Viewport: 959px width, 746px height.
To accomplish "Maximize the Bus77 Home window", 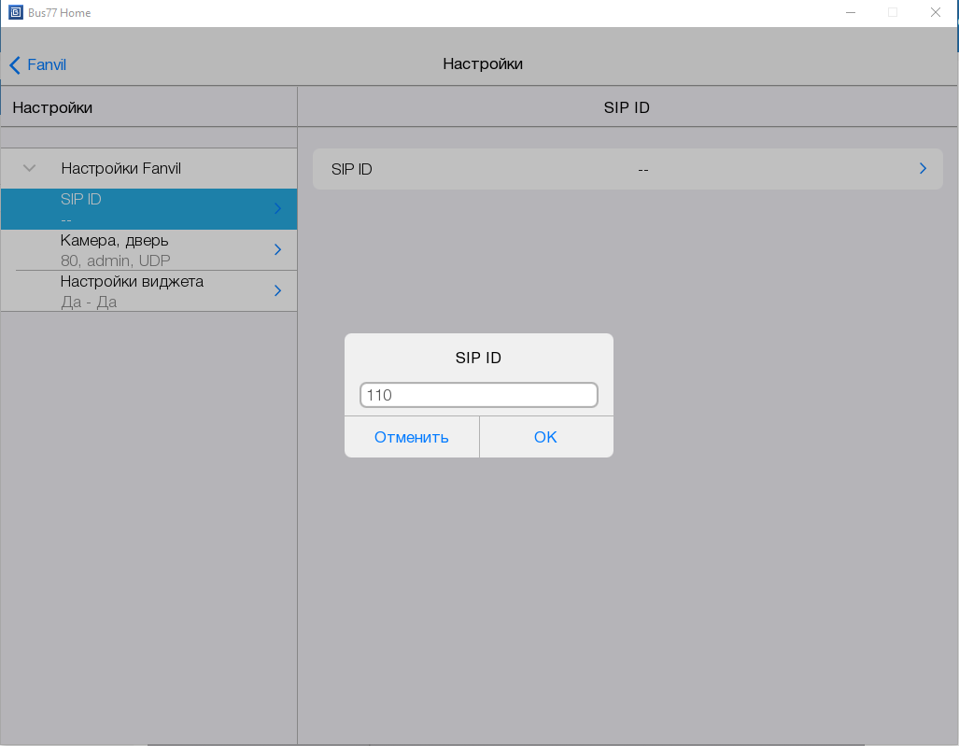I will coord(893,13).
